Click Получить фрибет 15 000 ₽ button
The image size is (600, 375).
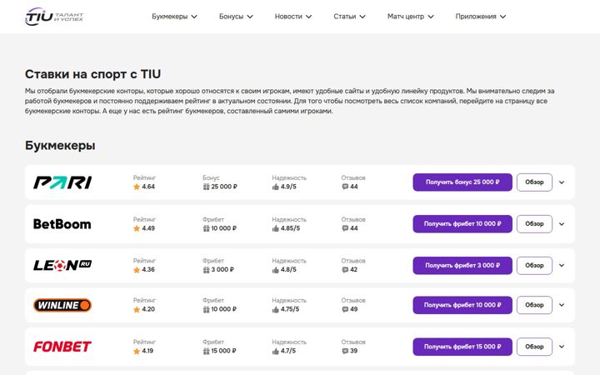point(462,347)
